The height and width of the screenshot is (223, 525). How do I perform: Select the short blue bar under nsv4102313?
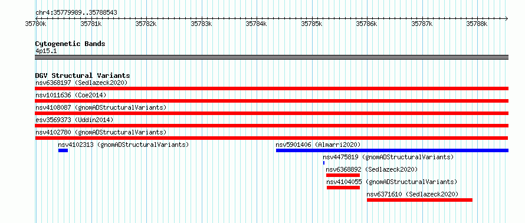[x=63, y=150]
